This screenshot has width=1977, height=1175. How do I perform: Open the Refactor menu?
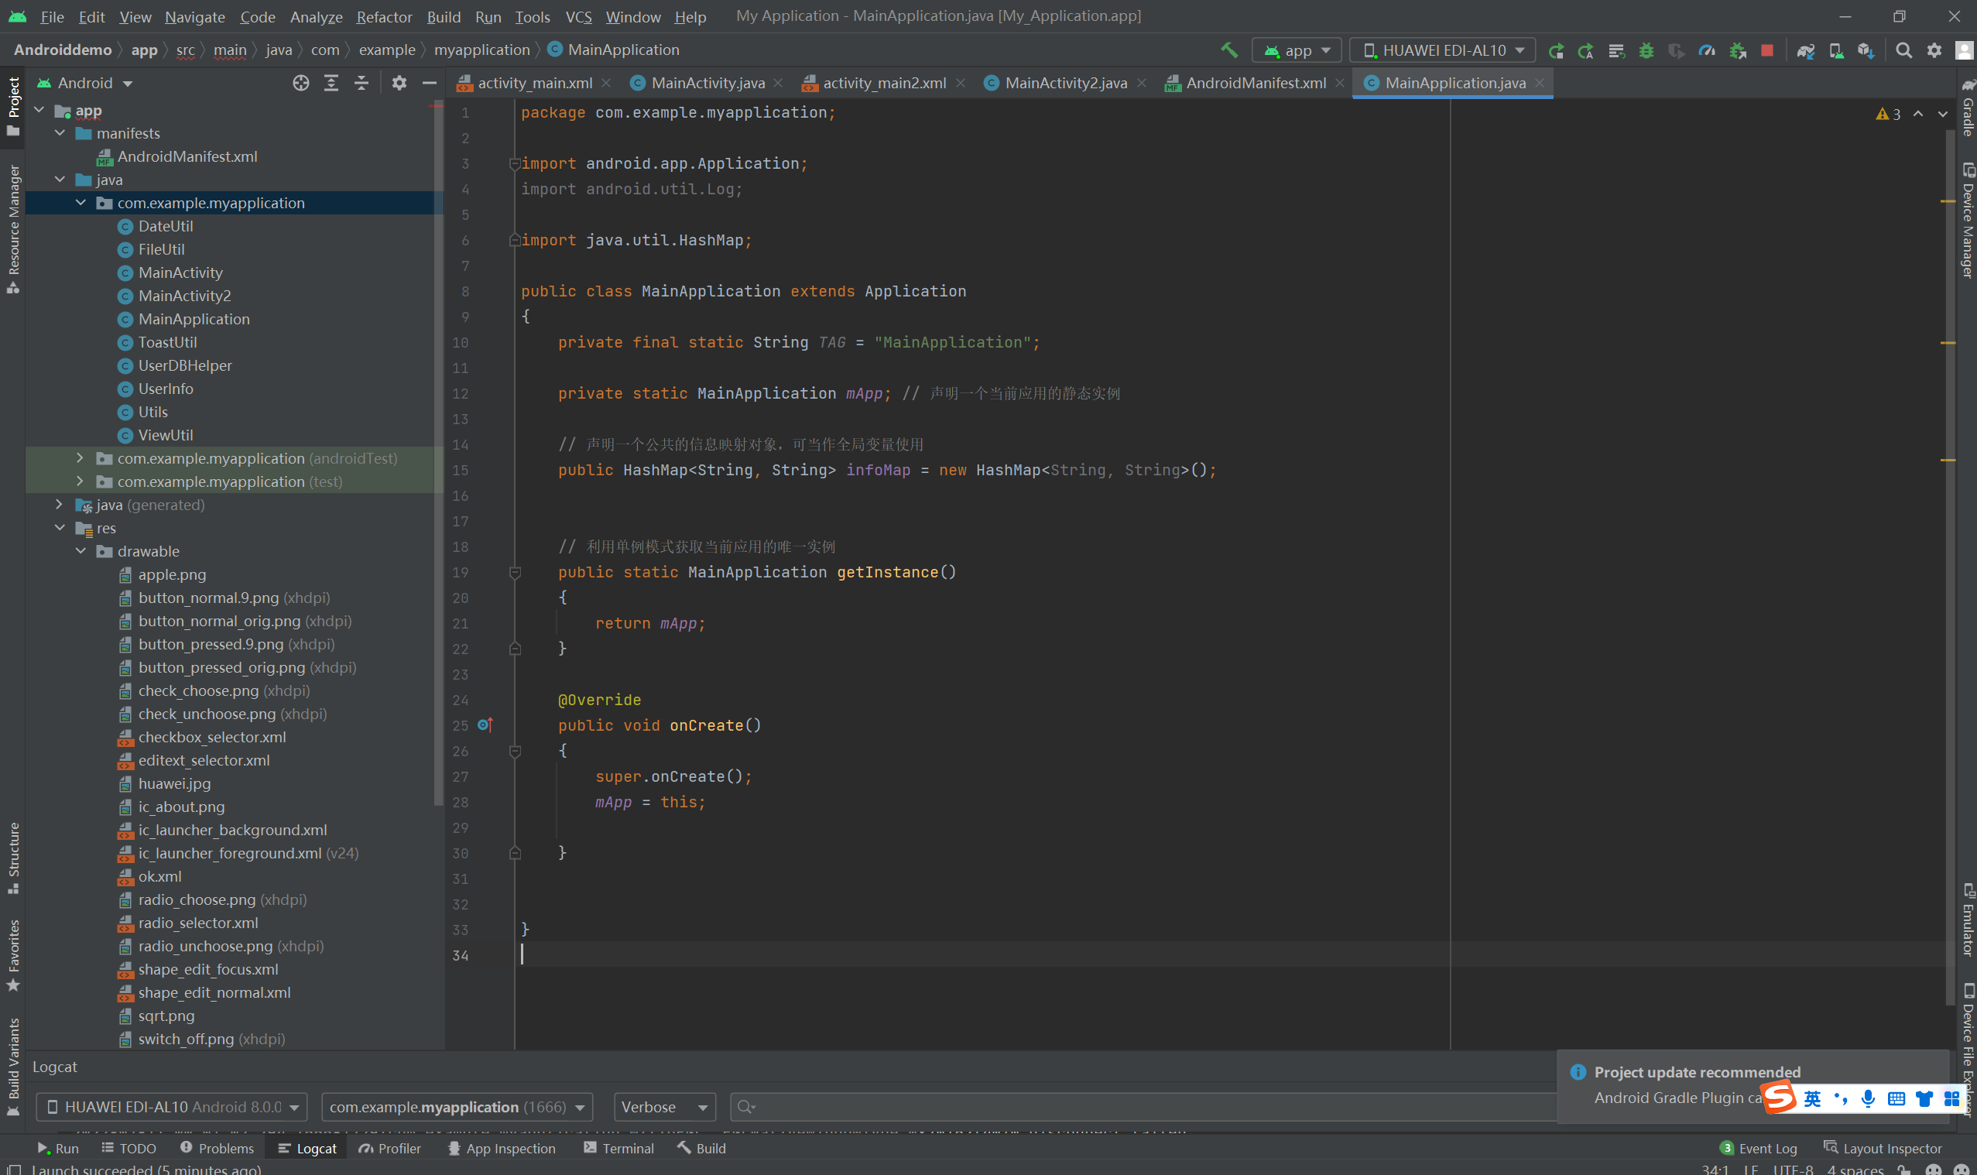click(x=383, y=16)
